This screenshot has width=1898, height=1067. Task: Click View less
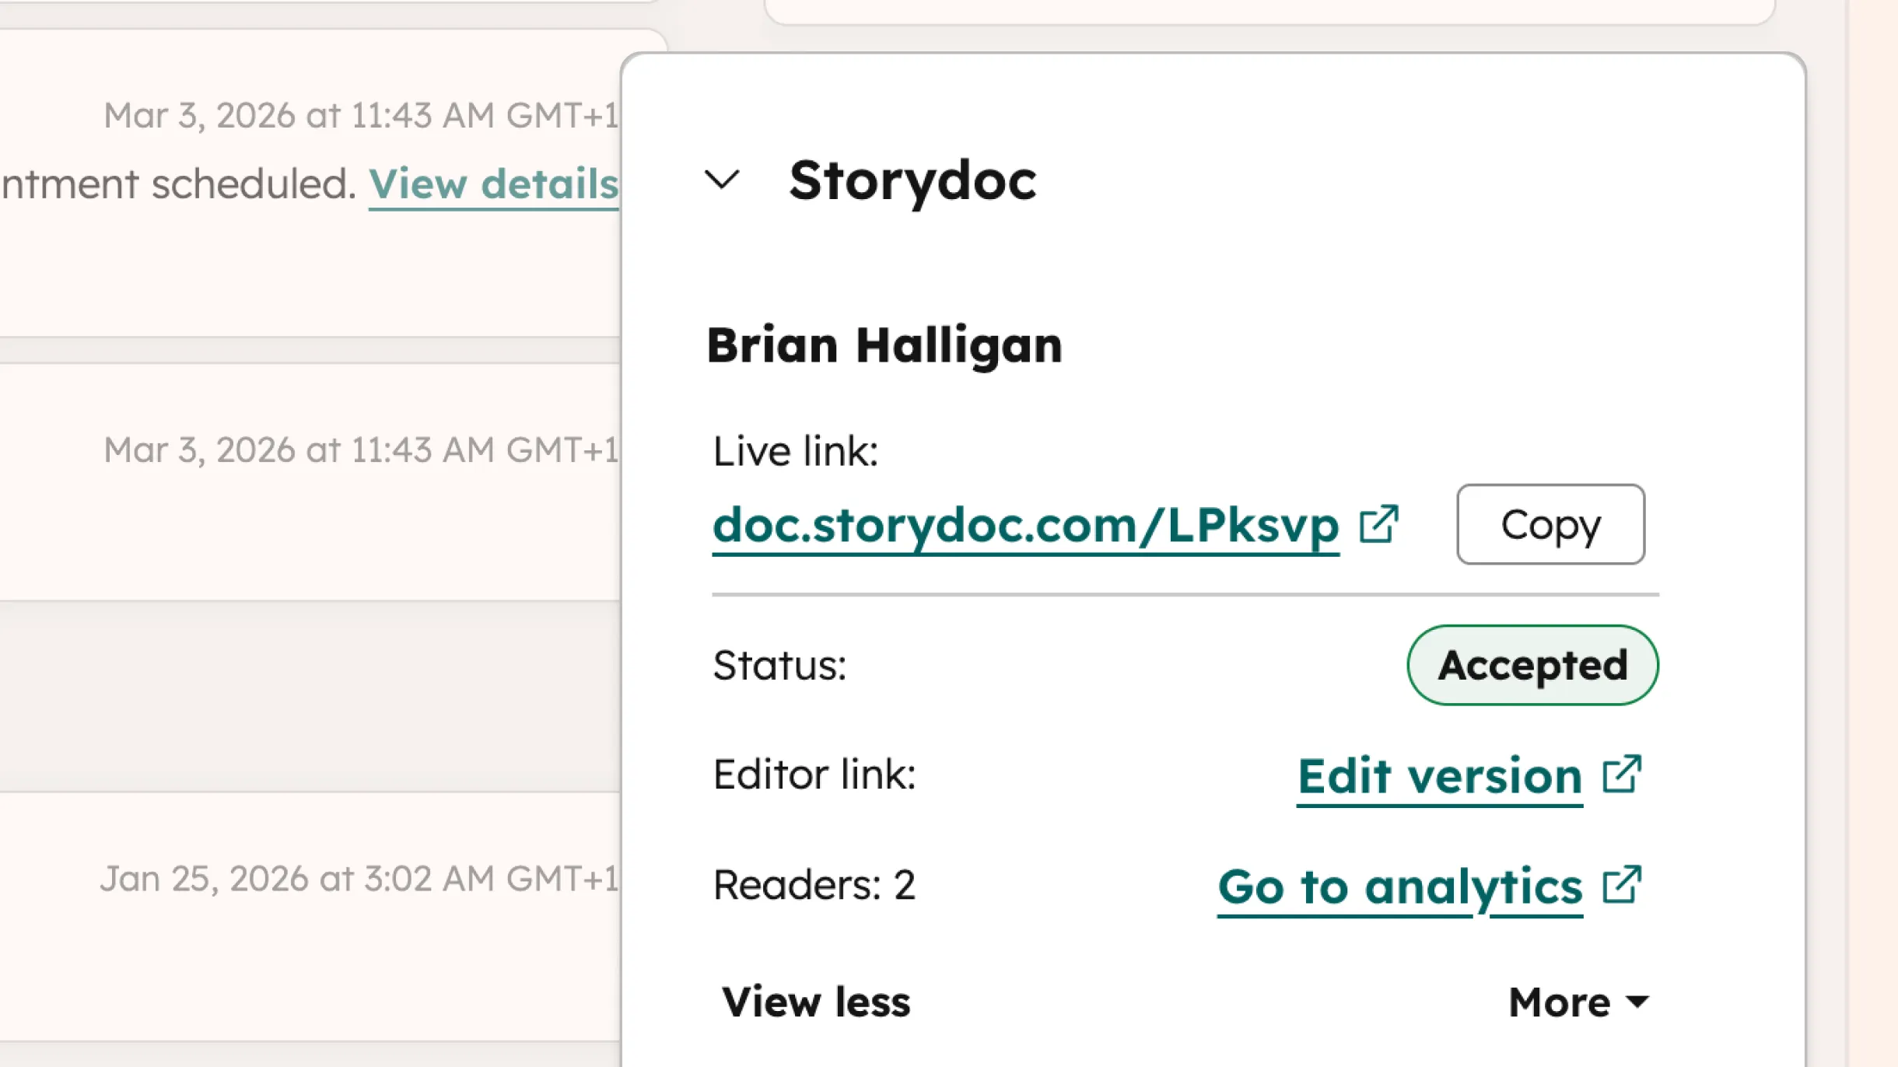point(815,1002)
